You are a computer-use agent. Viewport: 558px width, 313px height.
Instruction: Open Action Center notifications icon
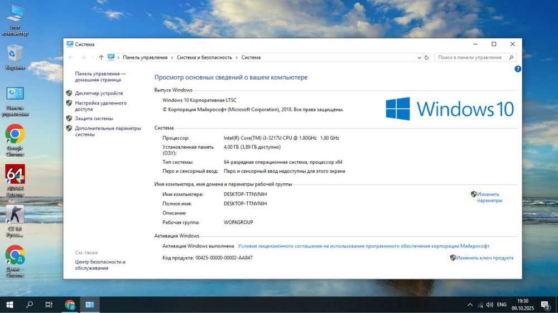click(x=545, y=305)
